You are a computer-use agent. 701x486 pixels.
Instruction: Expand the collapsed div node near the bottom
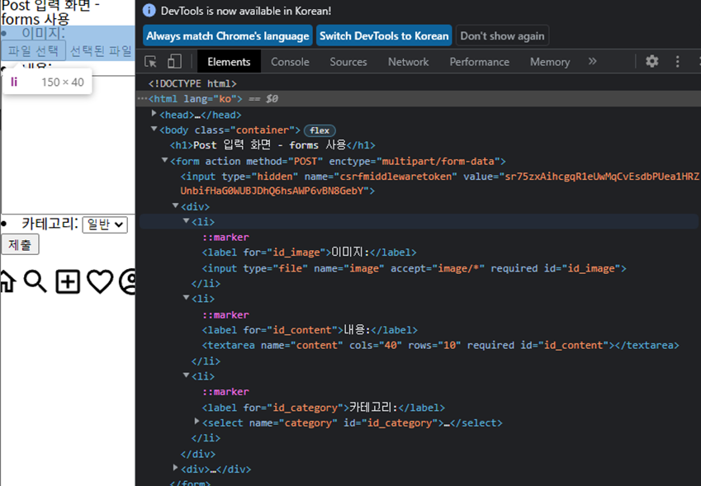coord(175,468)
